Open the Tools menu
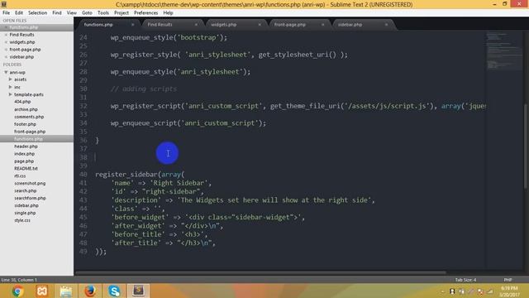The image size is (529, 298). pos(103,13)
